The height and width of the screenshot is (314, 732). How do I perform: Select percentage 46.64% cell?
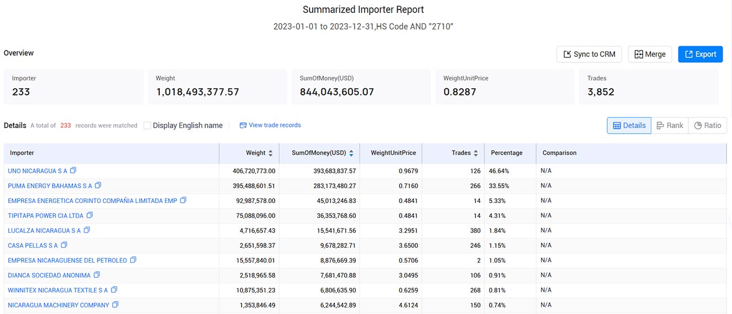point(499,171)
